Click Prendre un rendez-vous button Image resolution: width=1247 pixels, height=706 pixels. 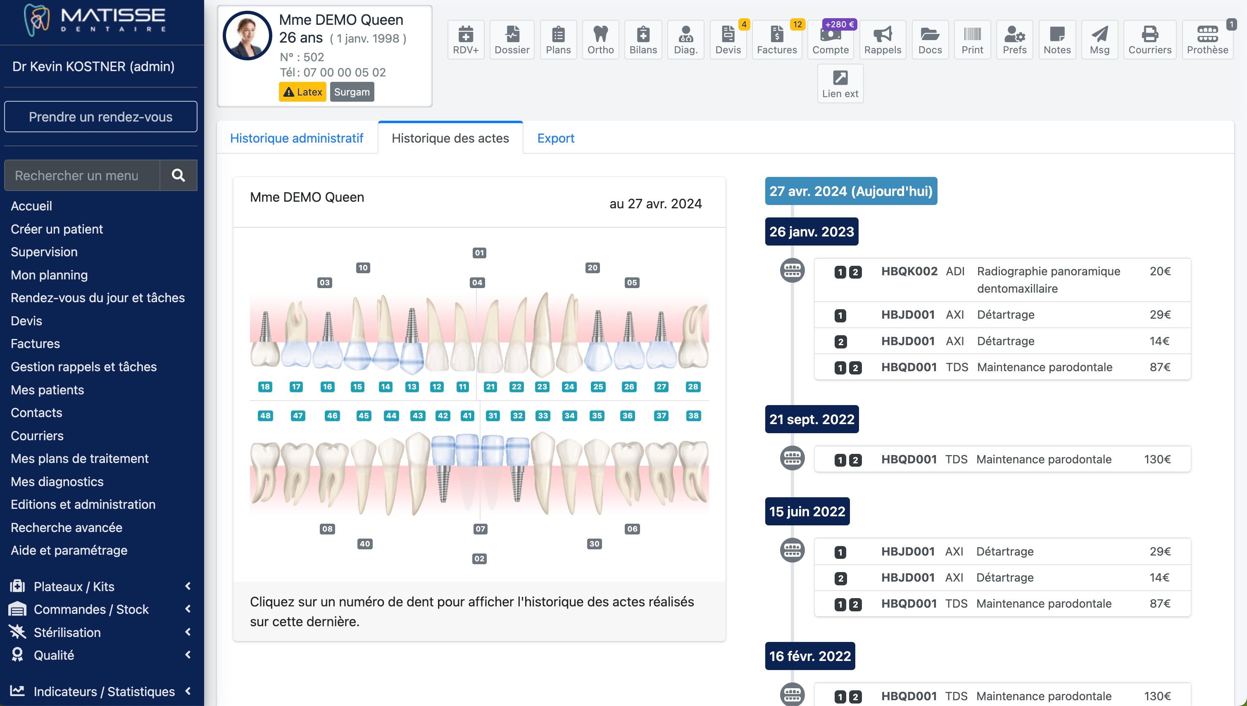coord(100,117)
